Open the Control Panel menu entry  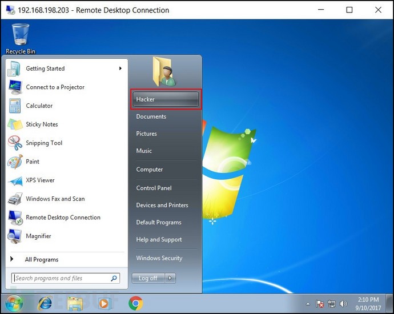pos(154,188)
